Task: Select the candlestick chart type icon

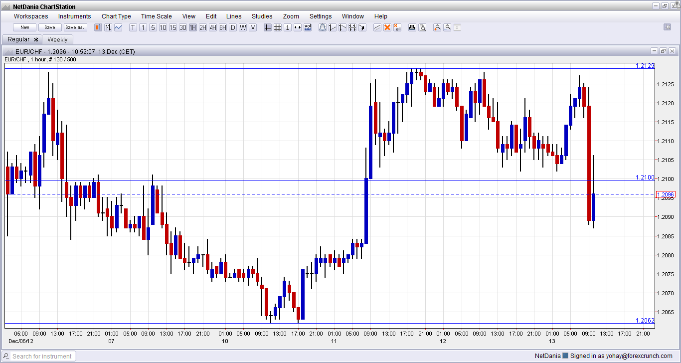Action: (98, 27)
